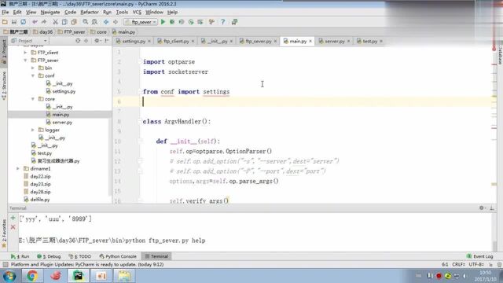
Task: Click the Undo arrow icon
Action: [x=35, y=22]
